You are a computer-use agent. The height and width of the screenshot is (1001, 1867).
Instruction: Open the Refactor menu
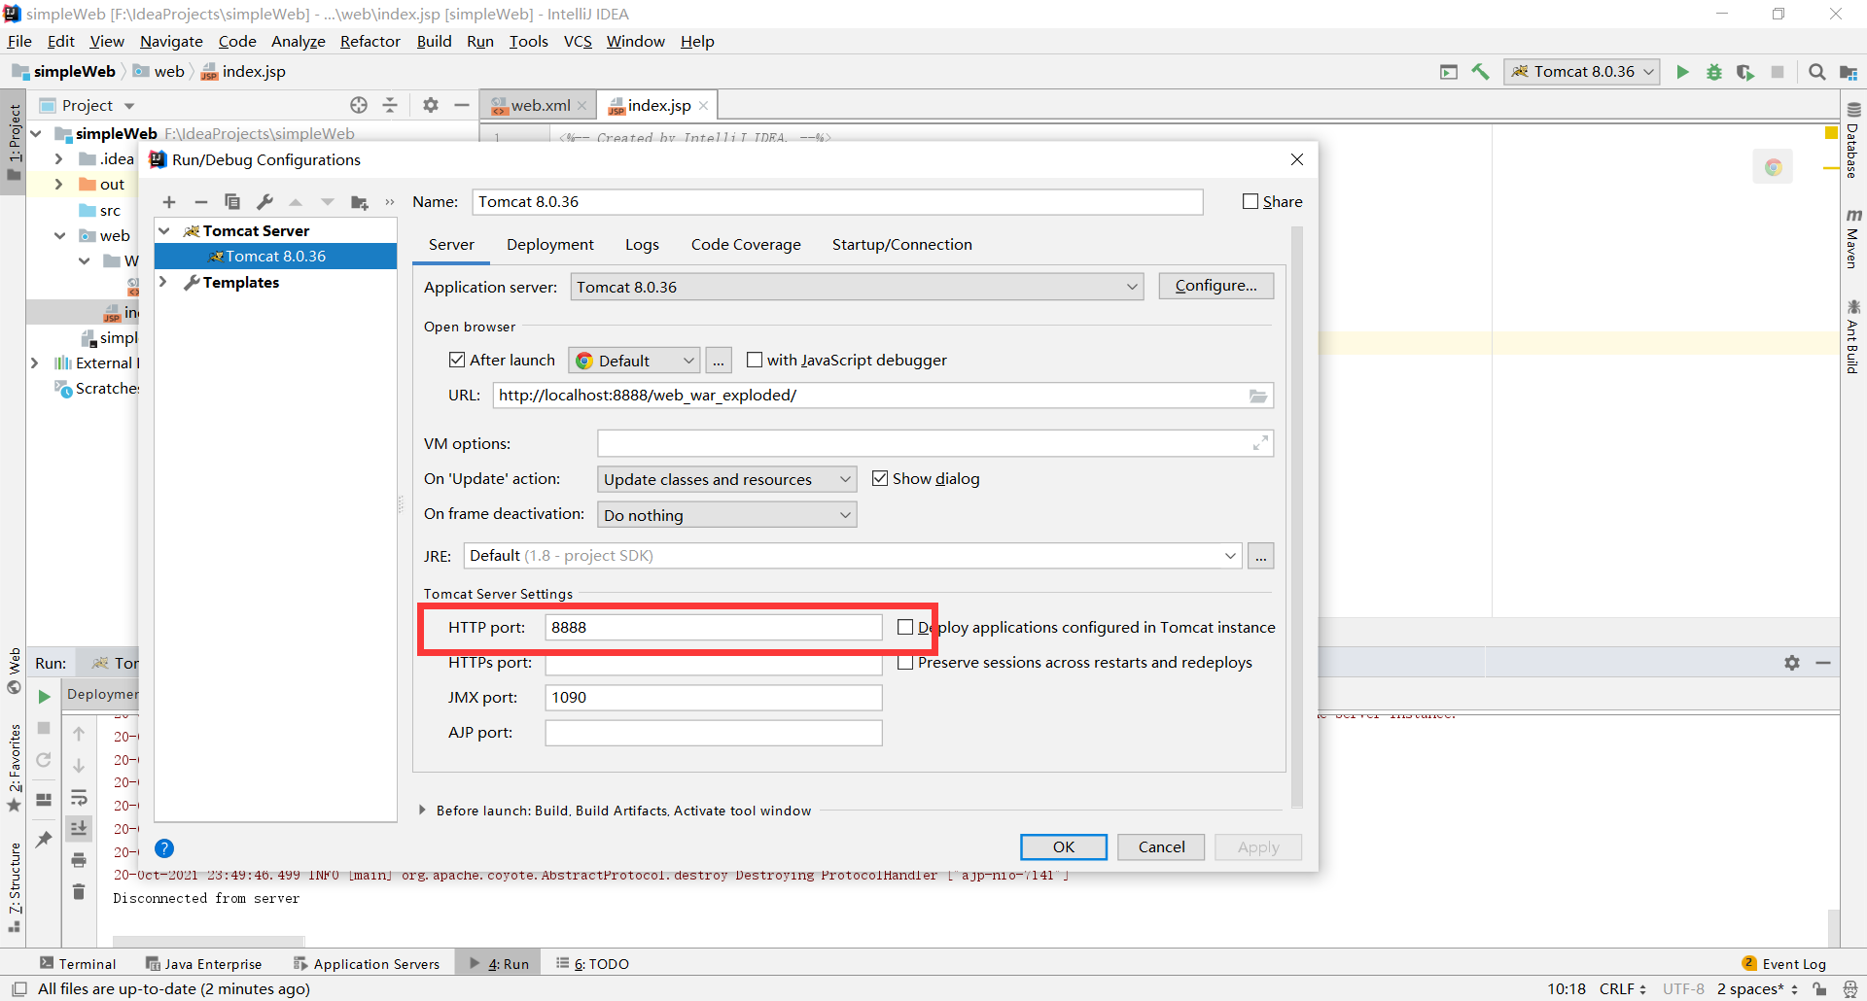click(x=370, y=42)
